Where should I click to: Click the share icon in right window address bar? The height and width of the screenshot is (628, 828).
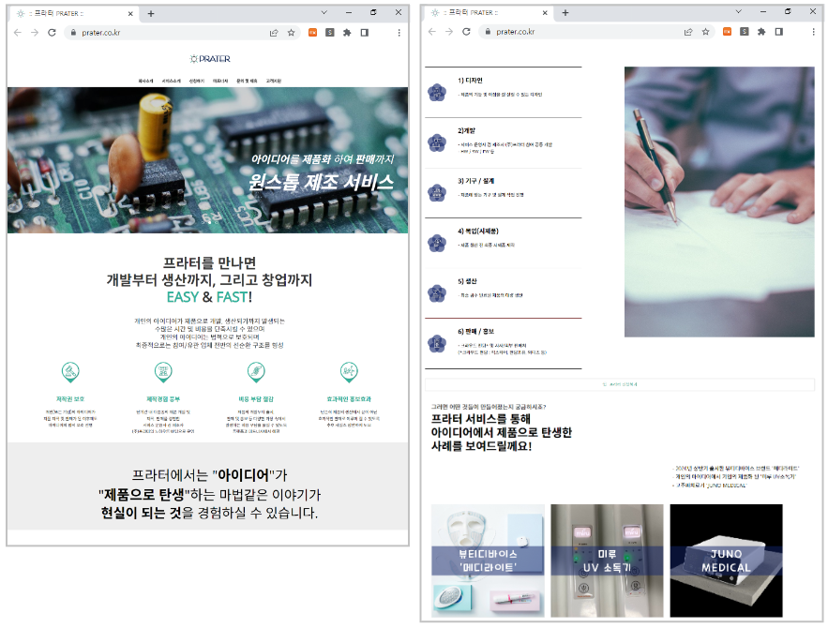[x=687, y=31]
